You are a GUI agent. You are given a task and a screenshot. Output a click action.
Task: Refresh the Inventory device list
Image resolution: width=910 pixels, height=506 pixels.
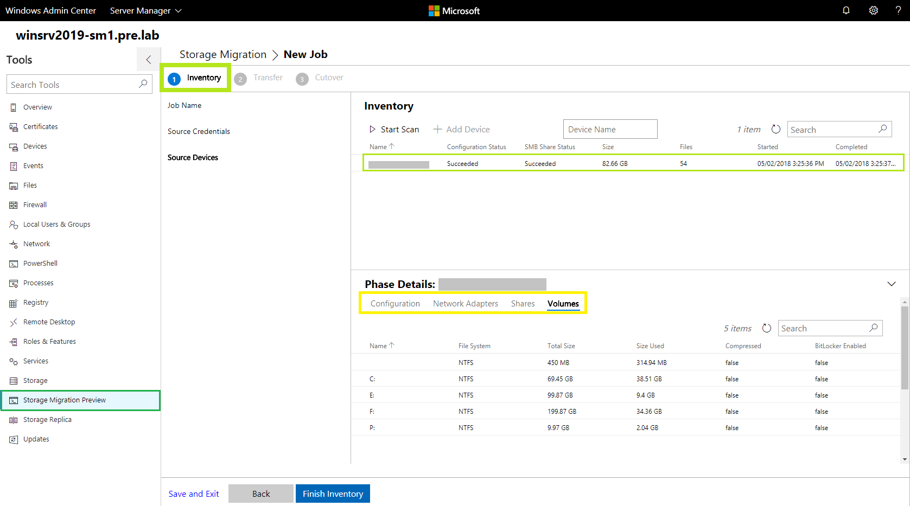tap(776, 129)
